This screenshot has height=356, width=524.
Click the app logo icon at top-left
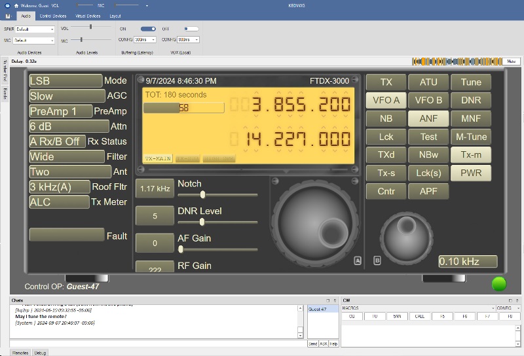click(x=7, y=6)
